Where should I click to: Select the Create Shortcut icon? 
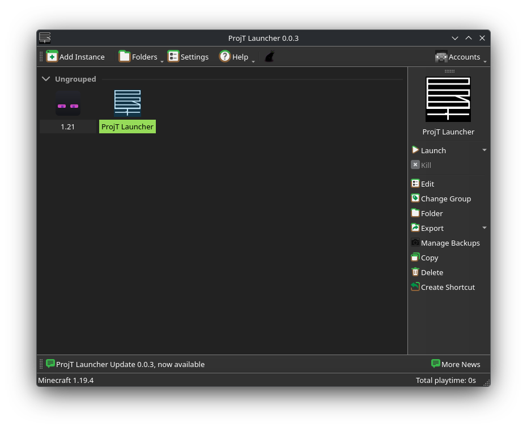pos(415,286)
